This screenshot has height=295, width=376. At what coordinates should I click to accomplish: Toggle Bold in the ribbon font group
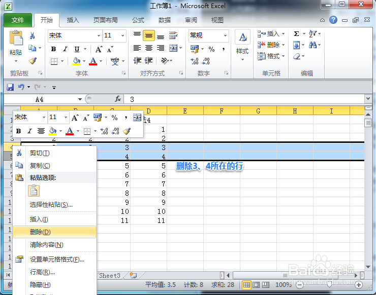coord(54,49)
